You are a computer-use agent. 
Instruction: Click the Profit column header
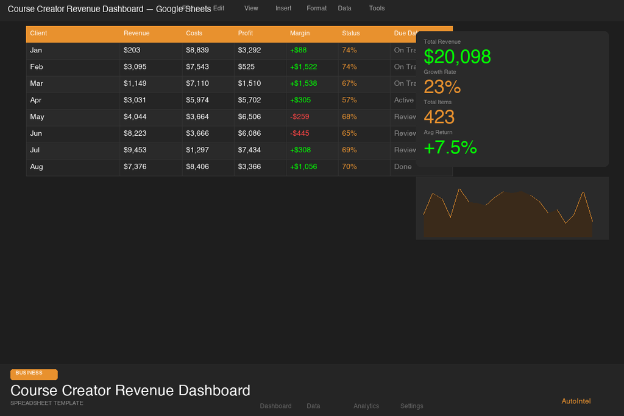[x=260, y=33]
